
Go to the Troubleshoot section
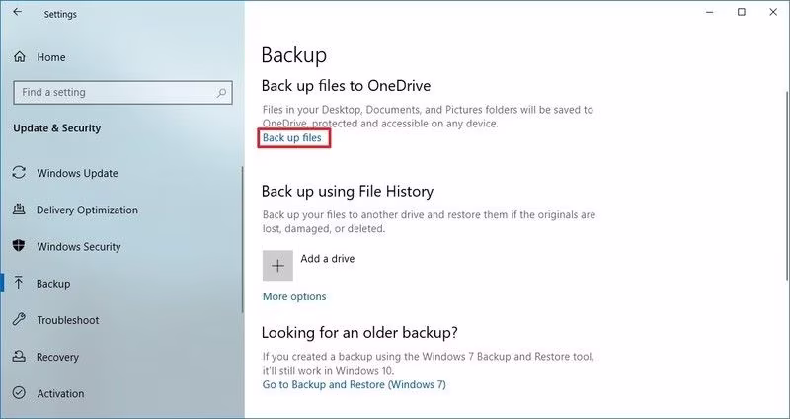[x=67, y=321]
